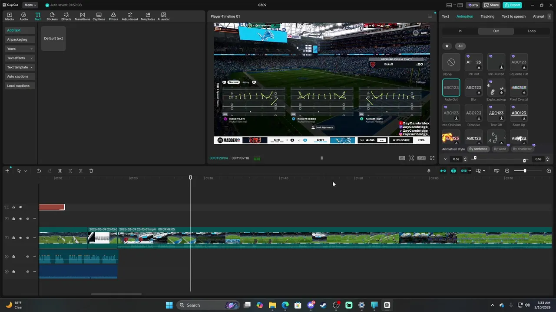This screenshot has height=312, width=556.
Task: Lock the bottom audio track
Action: (13, 272)
